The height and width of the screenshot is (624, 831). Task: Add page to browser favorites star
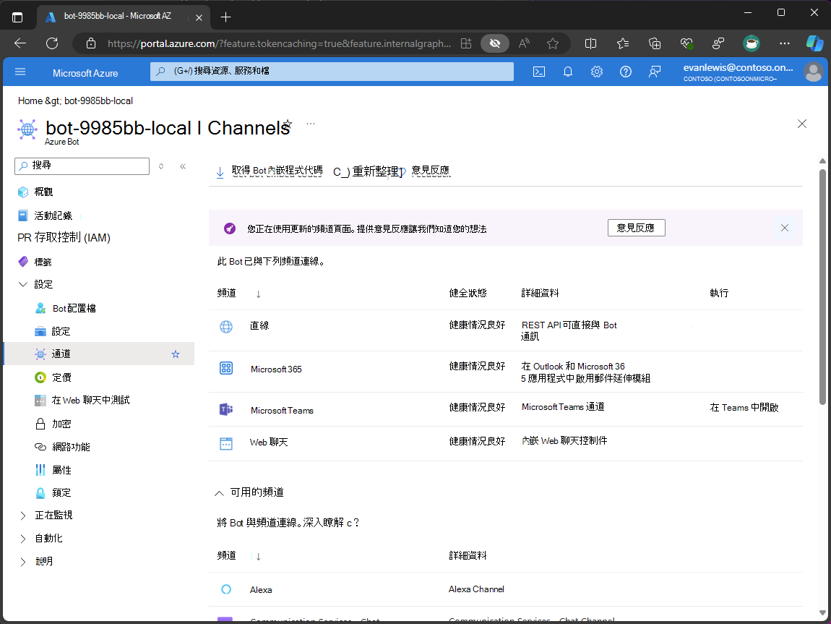(553, 43)
